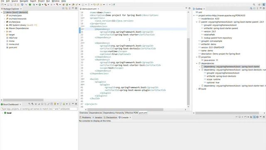Viewport: 266px width, 150px height.
Task: Click the pencil edit icon in Boot Dashboard
Action: click(49, 104)
